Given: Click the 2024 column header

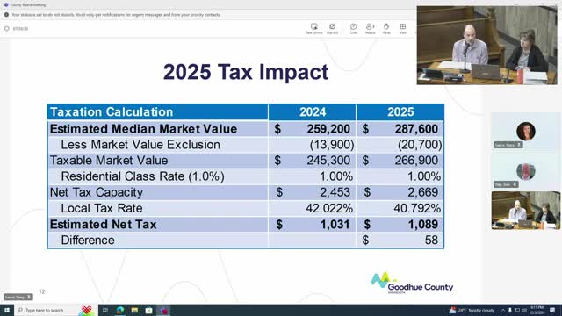Looking at the screenshot, I should coord(313,112).
